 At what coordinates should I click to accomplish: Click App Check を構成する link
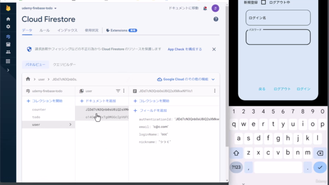185,49
